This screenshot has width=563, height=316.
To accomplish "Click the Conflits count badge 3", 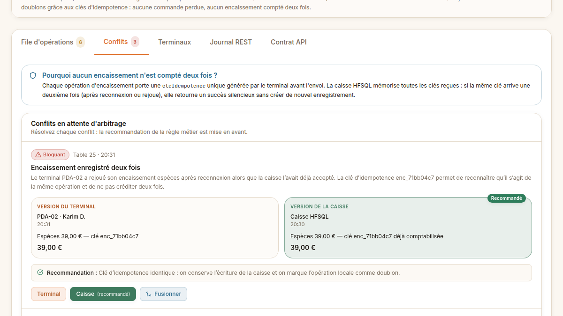I will click(135, 42).
